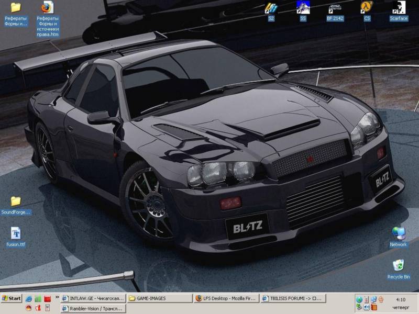The image size is (419, 314).
Task: Open the Firefox HTML file on desktop
Action: 48,8
